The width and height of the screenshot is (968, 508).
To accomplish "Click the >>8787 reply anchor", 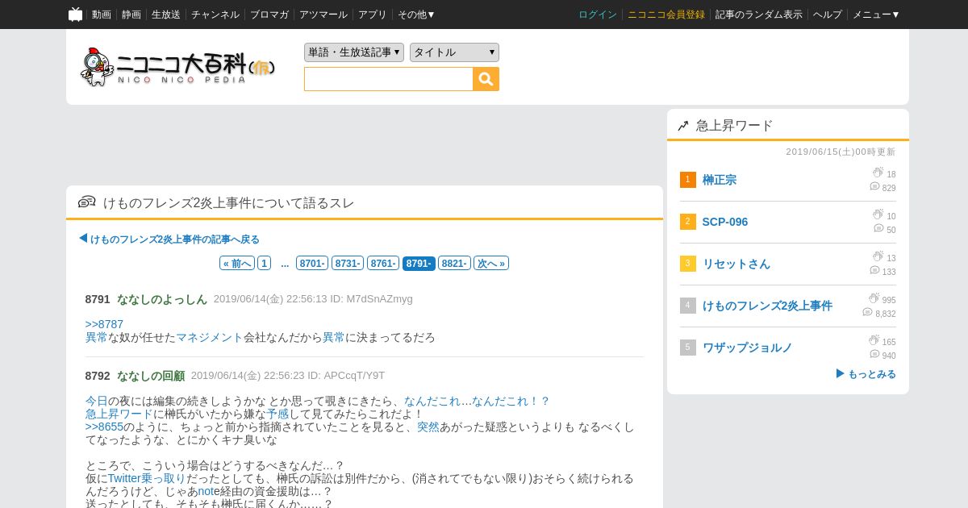I will pyautogui.click(x=104, y=324).
